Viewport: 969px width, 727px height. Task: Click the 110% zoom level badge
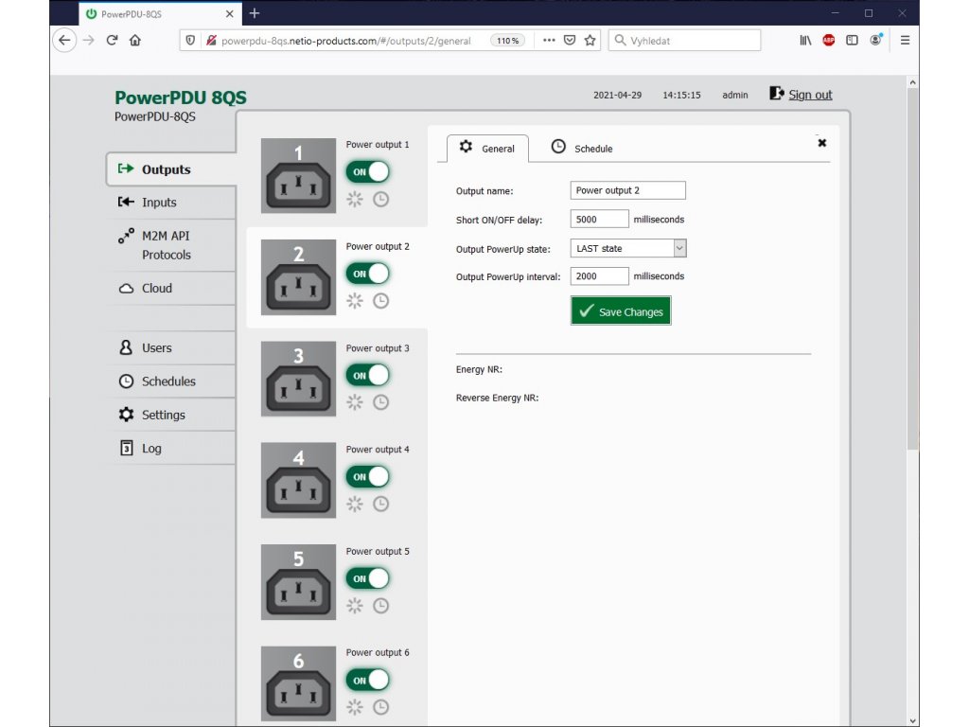pyautogui.click(x=507, y=40)
